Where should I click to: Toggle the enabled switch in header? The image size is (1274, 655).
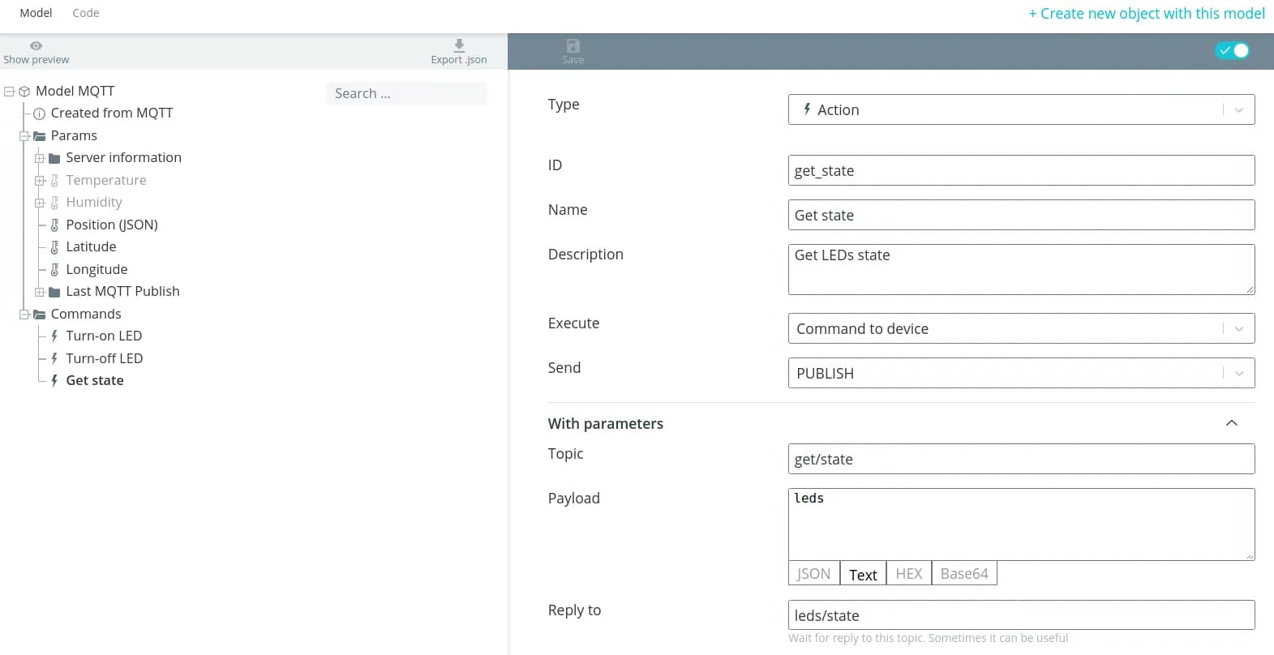pyautogui.click(x=1232, y=50)
